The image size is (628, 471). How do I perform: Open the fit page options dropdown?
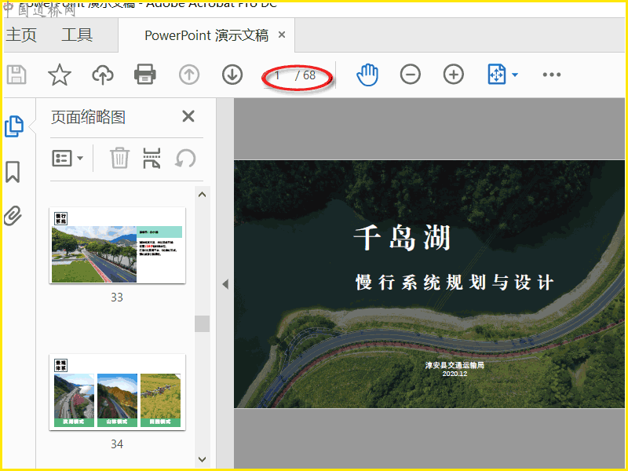coord(502,75)
